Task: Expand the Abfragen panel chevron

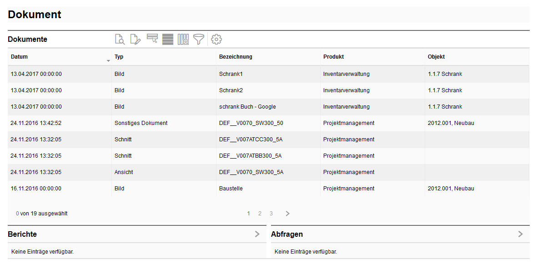Action: click(x=520, y=234)
